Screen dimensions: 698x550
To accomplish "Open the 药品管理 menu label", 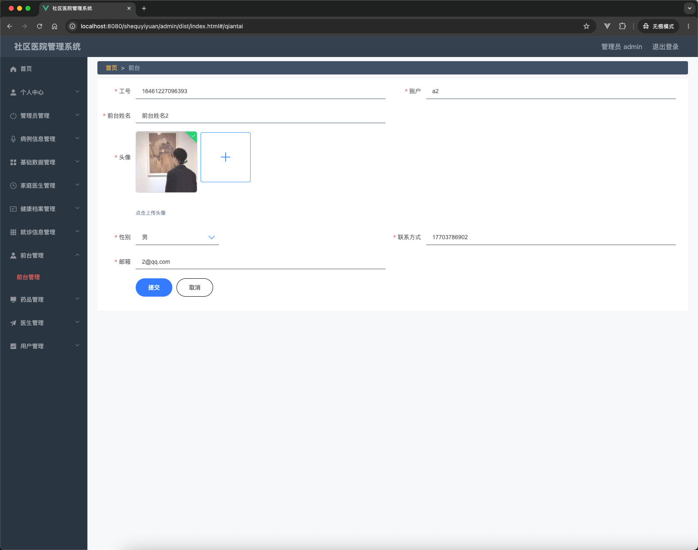I will (x=32, y=300).
